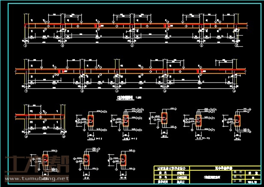Select the first cross-section in the middle row
Viewport: 264px width, 187px height.
pyautogui.click(x=90, y=122)
